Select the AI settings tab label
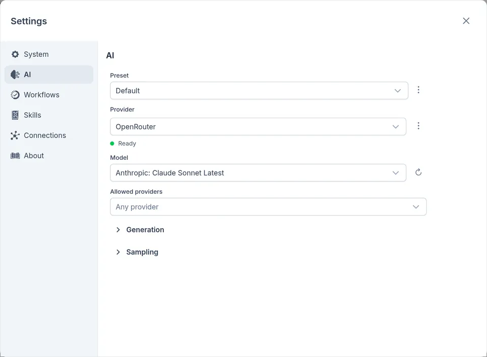Image resolution: width=487 pixels, height=357 pixels. (27, 75)
